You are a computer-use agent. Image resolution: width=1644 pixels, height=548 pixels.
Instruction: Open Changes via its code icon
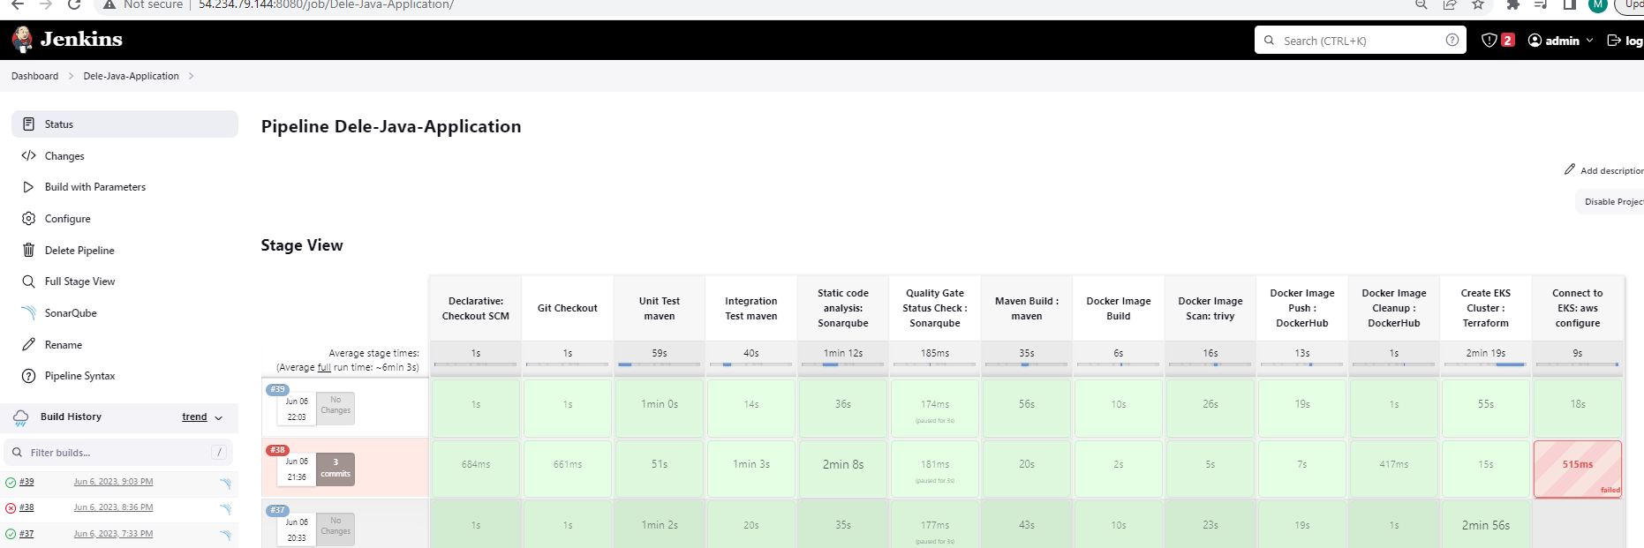click(x=28, y=156)
